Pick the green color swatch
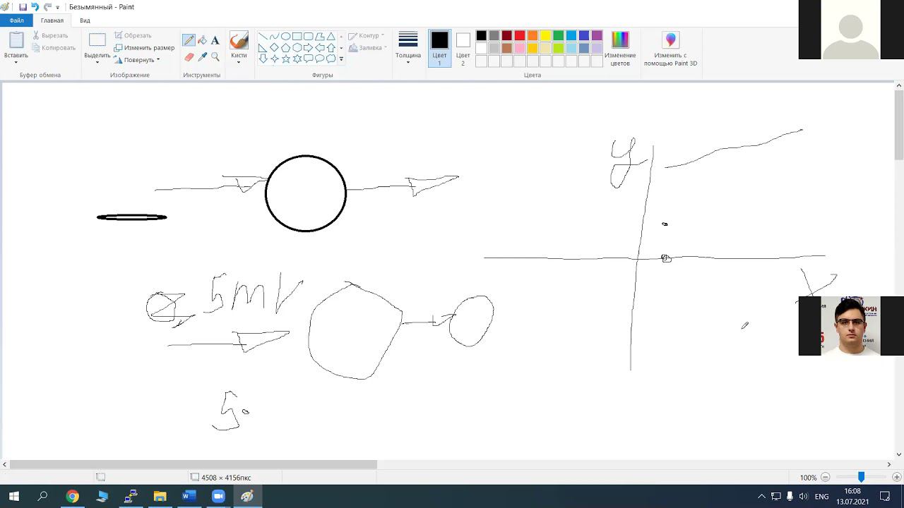 click(x=558, y=36)
